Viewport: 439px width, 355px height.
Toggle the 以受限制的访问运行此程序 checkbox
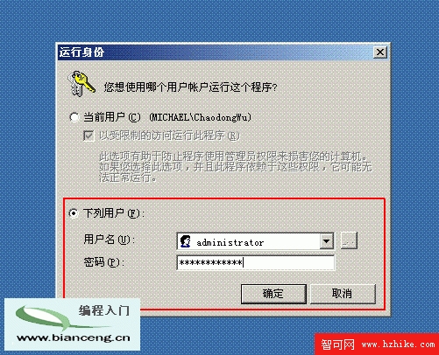89,136
